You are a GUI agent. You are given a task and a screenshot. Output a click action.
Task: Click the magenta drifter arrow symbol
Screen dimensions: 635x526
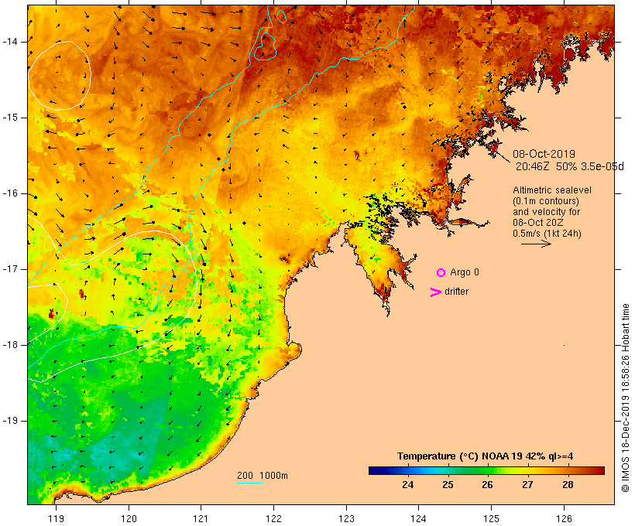pyautogui.click(x=435, y=292)
